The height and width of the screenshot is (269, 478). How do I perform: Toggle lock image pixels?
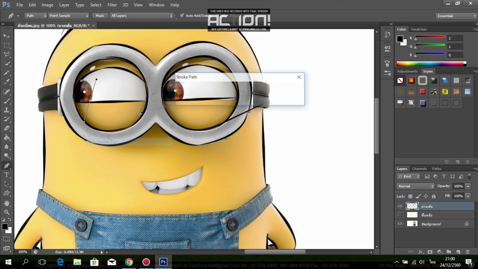tap(418, 196)
